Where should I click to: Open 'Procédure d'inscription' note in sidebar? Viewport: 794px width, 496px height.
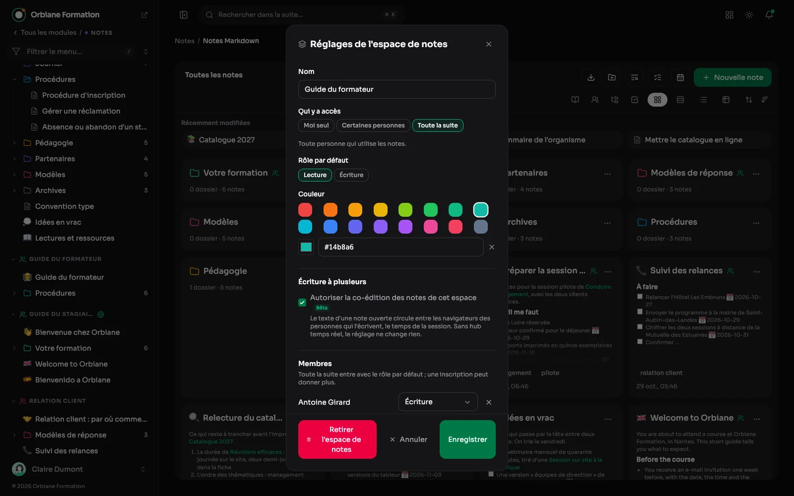tap(83, 95)
